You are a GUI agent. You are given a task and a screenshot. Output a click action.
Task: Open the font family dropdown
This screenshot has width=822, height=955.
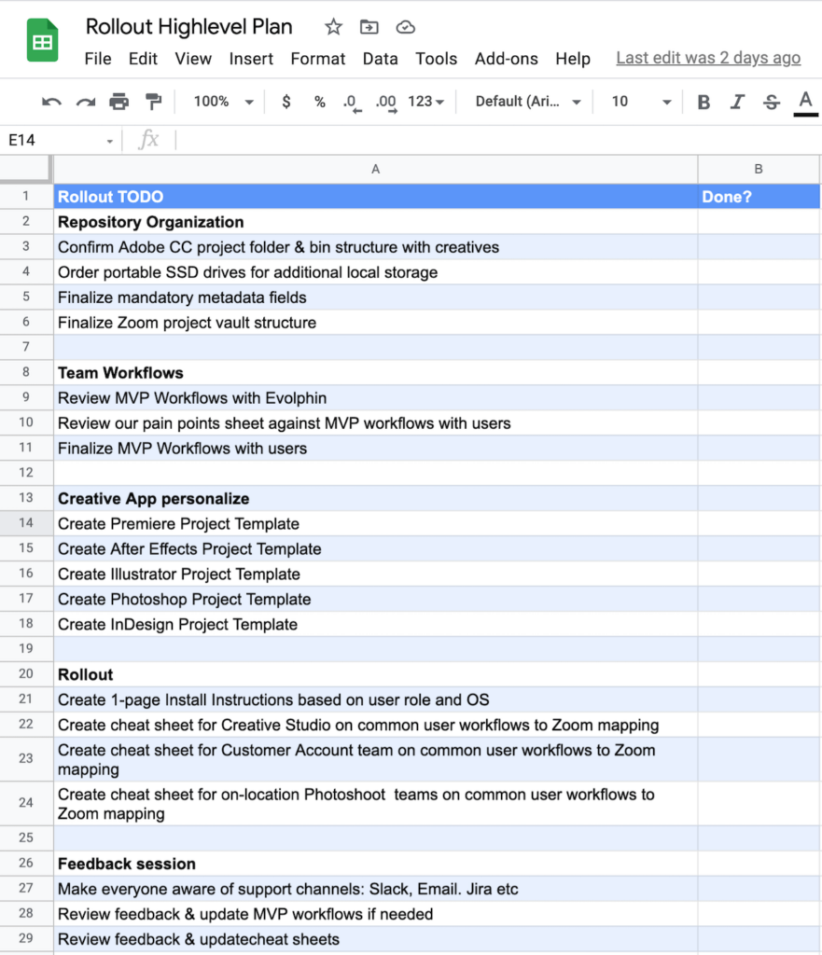[x=527, y=102]
